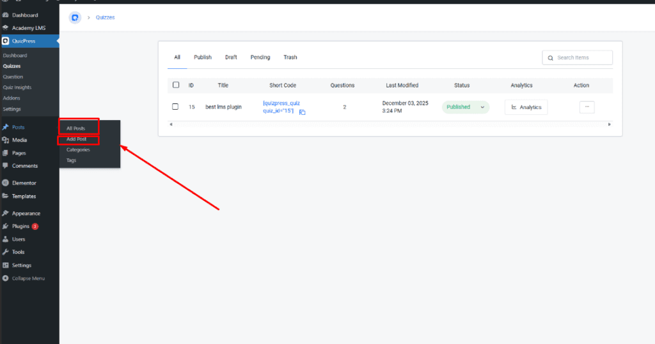Click the Templates folder icon

point(5,196)
